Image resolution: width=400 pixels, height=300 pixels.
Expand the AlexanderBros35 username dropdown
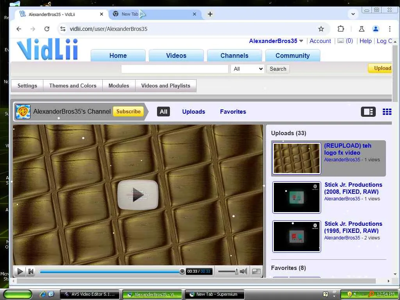(301, 41)
